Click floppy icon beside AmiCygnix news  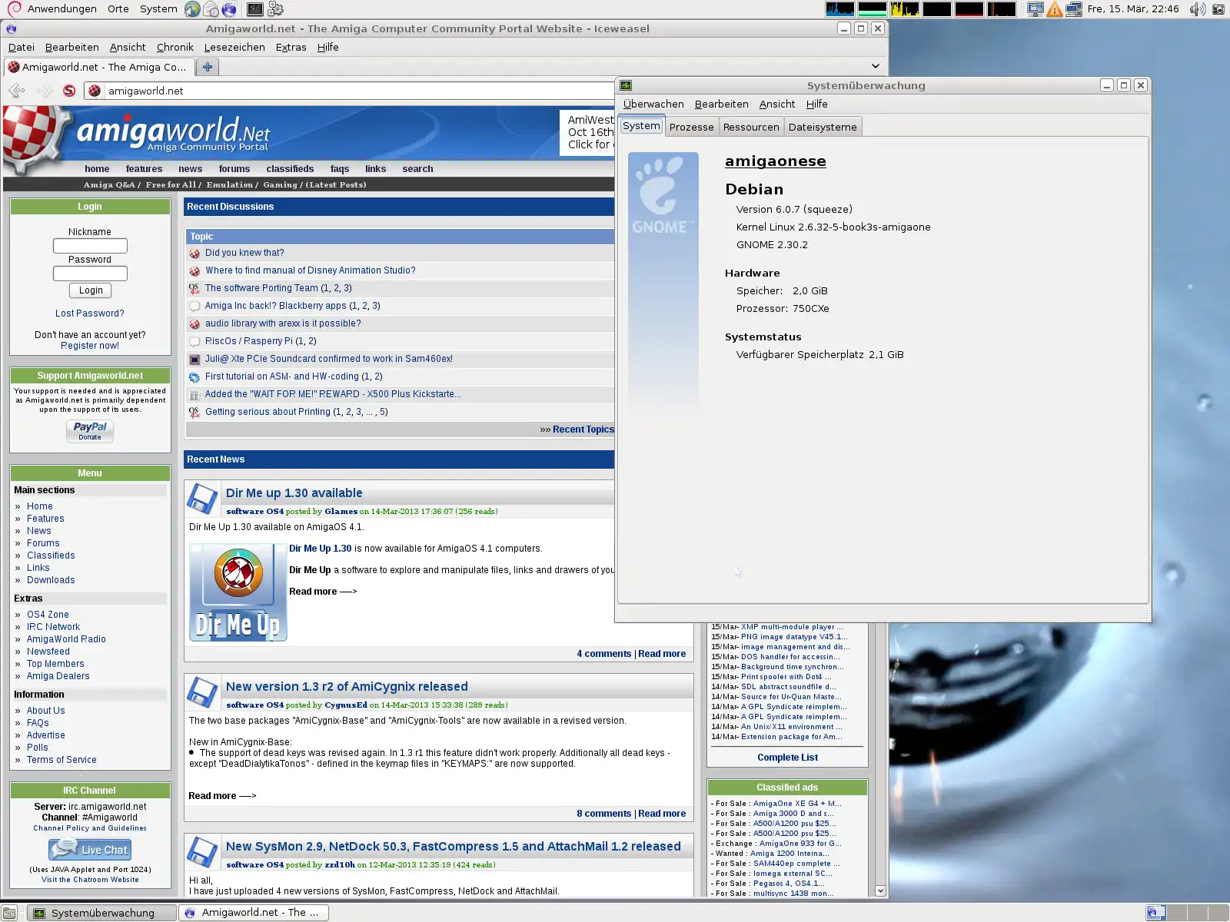(202, 692)
